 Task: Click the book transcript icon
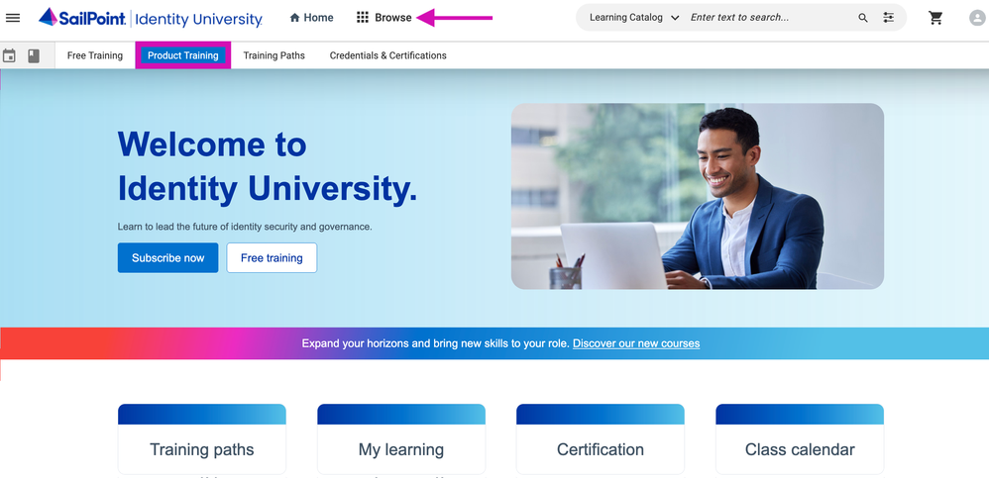(34, 56)
